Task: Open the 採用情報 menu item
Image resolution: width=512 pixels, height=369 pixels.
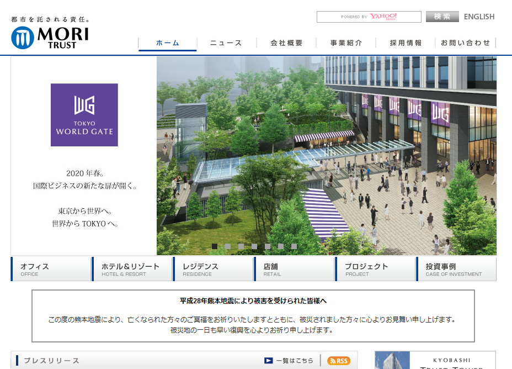Action: 406,43
